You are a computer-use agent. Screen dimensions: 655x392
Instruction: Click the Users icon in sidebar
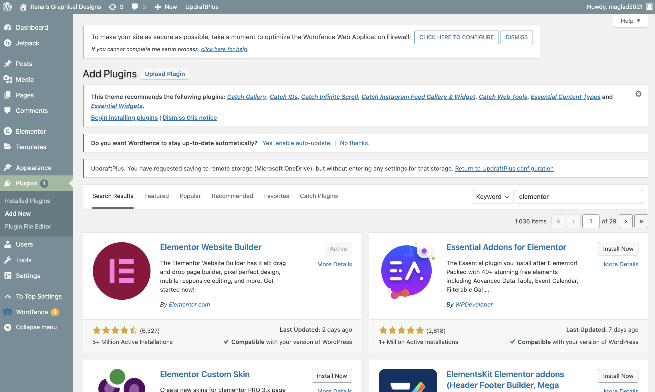8,244
